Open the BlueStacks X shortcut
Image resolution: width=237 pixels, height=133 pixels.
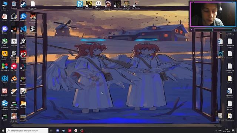point(4,67)
